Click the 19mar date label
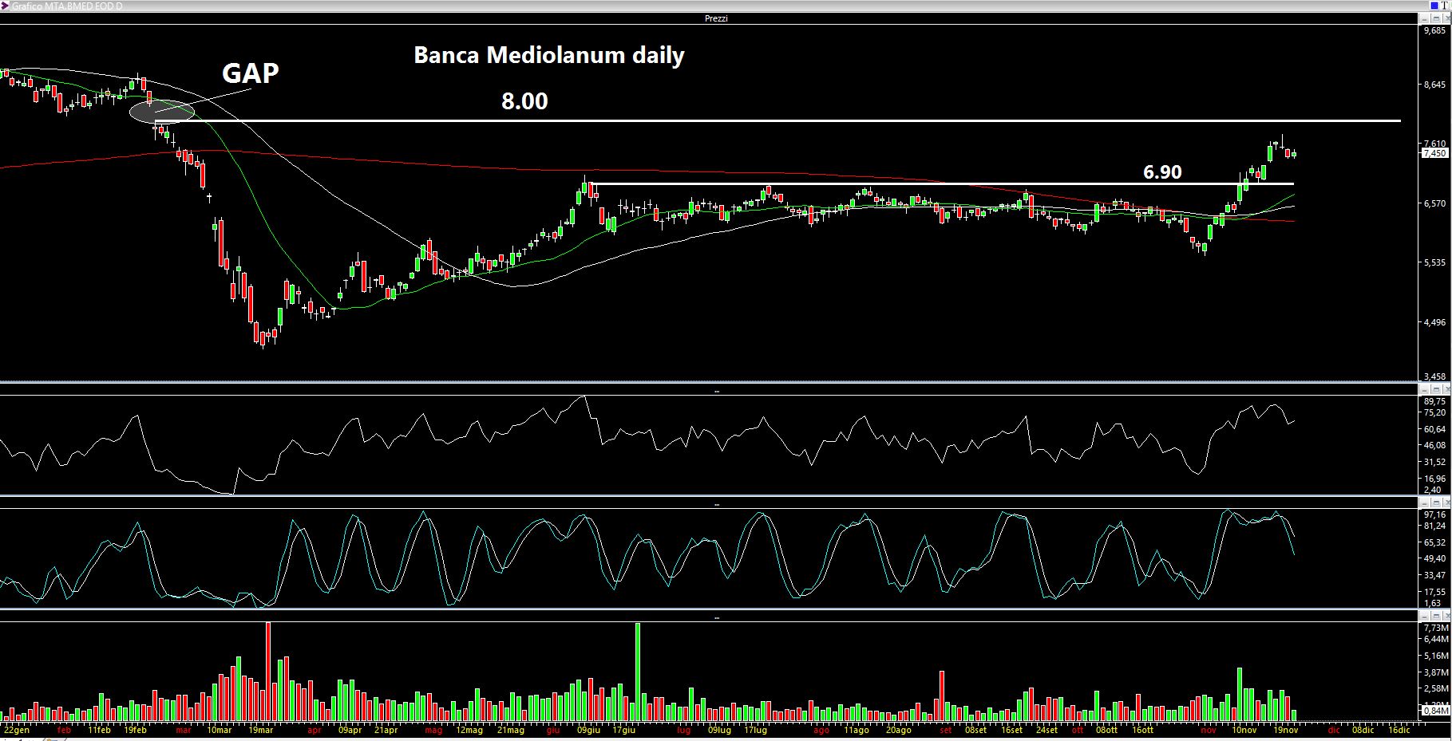 [260, 730]
